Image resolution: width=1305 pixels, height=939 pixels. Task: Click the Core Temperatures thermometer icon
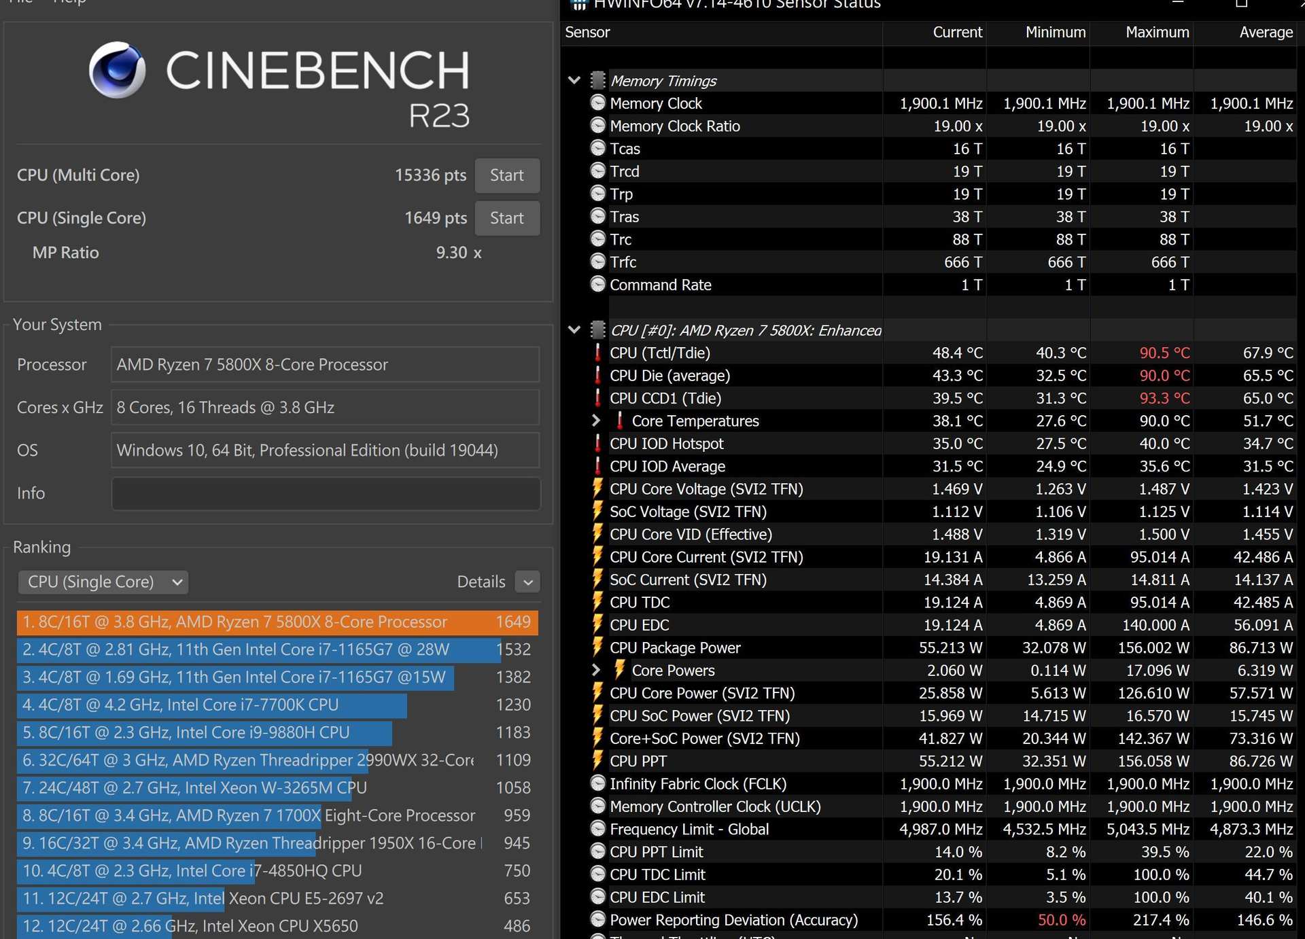[619, 421]
